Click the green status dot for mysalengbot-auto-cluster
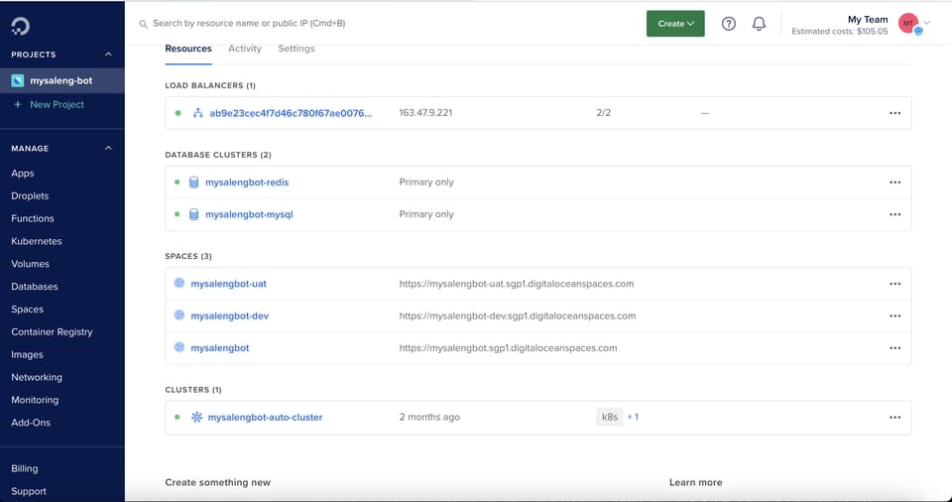This screenshot has width=952, height=502. coord(178,417)
